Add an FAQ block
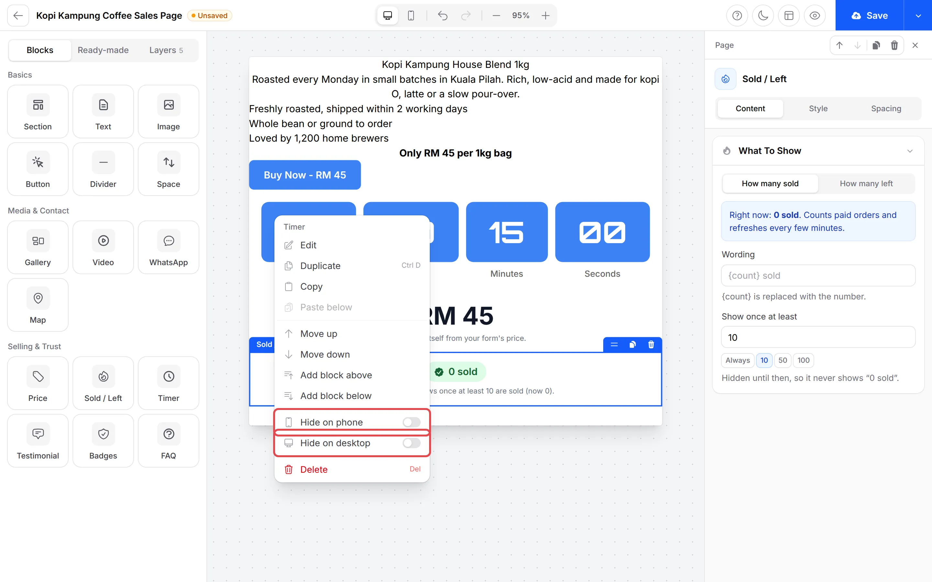The width and height of the screenshot is (932, 582). [x=168, y=441]
